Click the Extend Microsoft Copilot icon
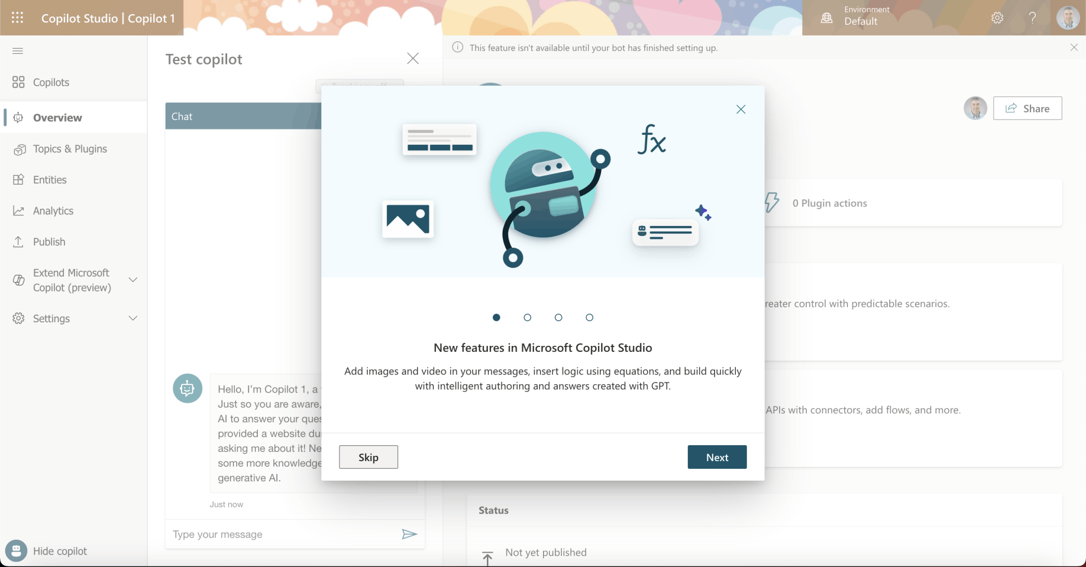Viewport: 1086px width, 567px height. coord(18,280)
